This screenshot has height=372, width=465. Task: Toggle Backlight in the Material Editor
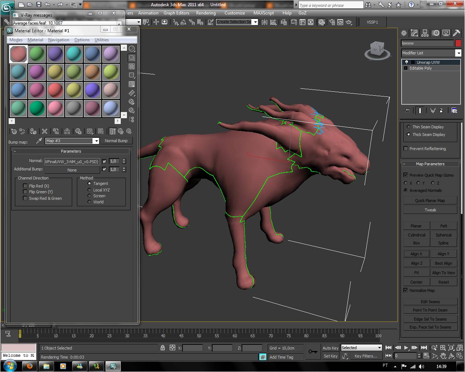[132, 58]
